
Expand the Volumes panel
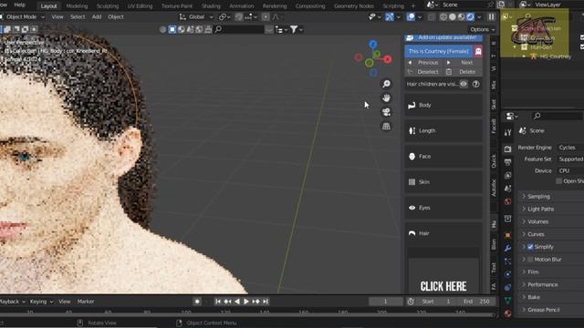[x=551, y=221]
